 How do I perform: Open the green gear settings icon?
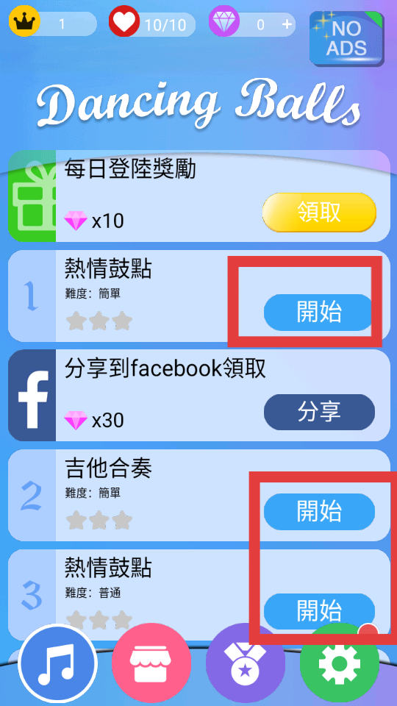point(340,663)
